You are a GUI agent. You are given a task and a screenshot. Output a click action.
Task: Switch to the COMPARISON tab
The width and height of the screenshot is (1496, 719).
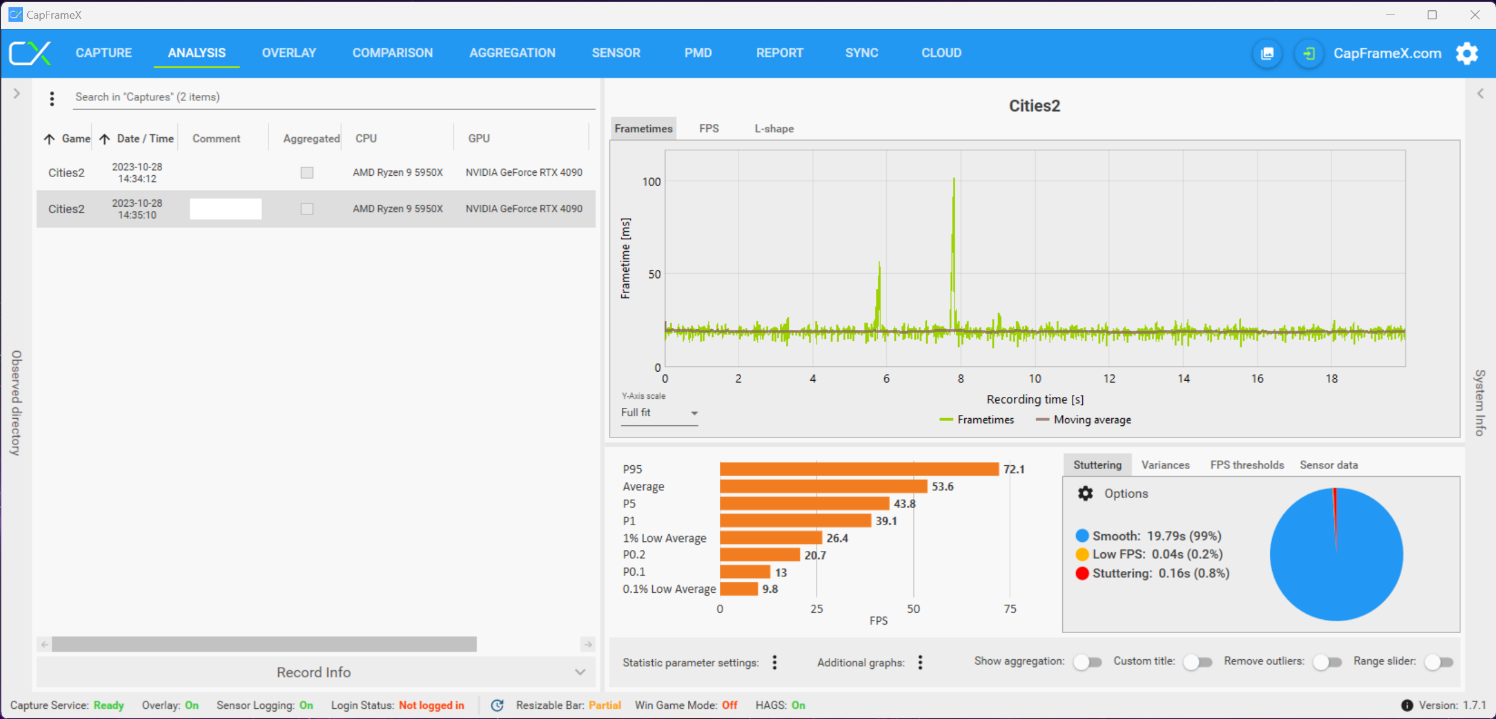pyautogui.click(x=393, y=53)
